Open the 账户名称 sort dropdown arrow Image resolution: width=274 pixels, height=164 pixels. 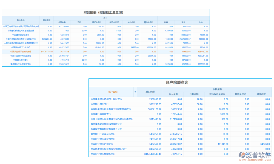point(135,92)
